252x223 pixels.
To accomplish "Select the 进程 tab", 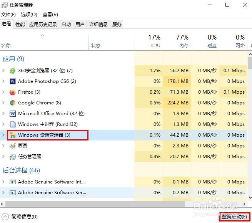I will pyautogui.click(x=7, y=24).
